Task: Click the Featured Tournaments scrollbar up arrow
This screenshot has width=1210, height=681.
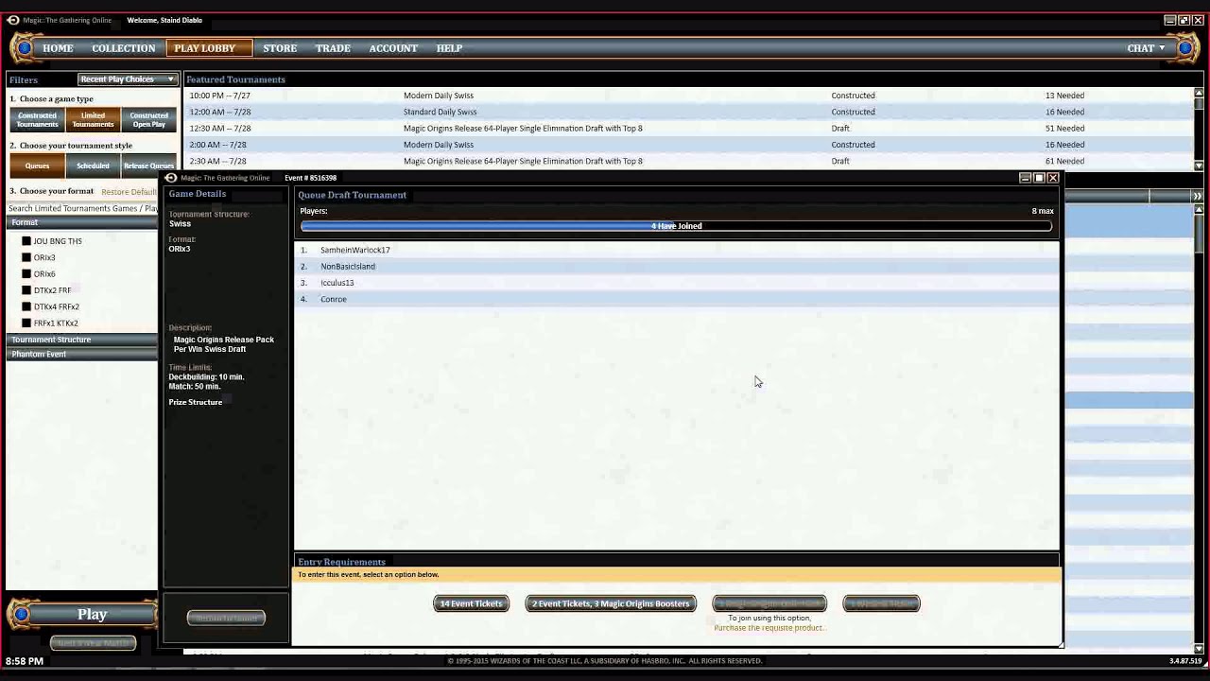Action: click(1200, 93)
